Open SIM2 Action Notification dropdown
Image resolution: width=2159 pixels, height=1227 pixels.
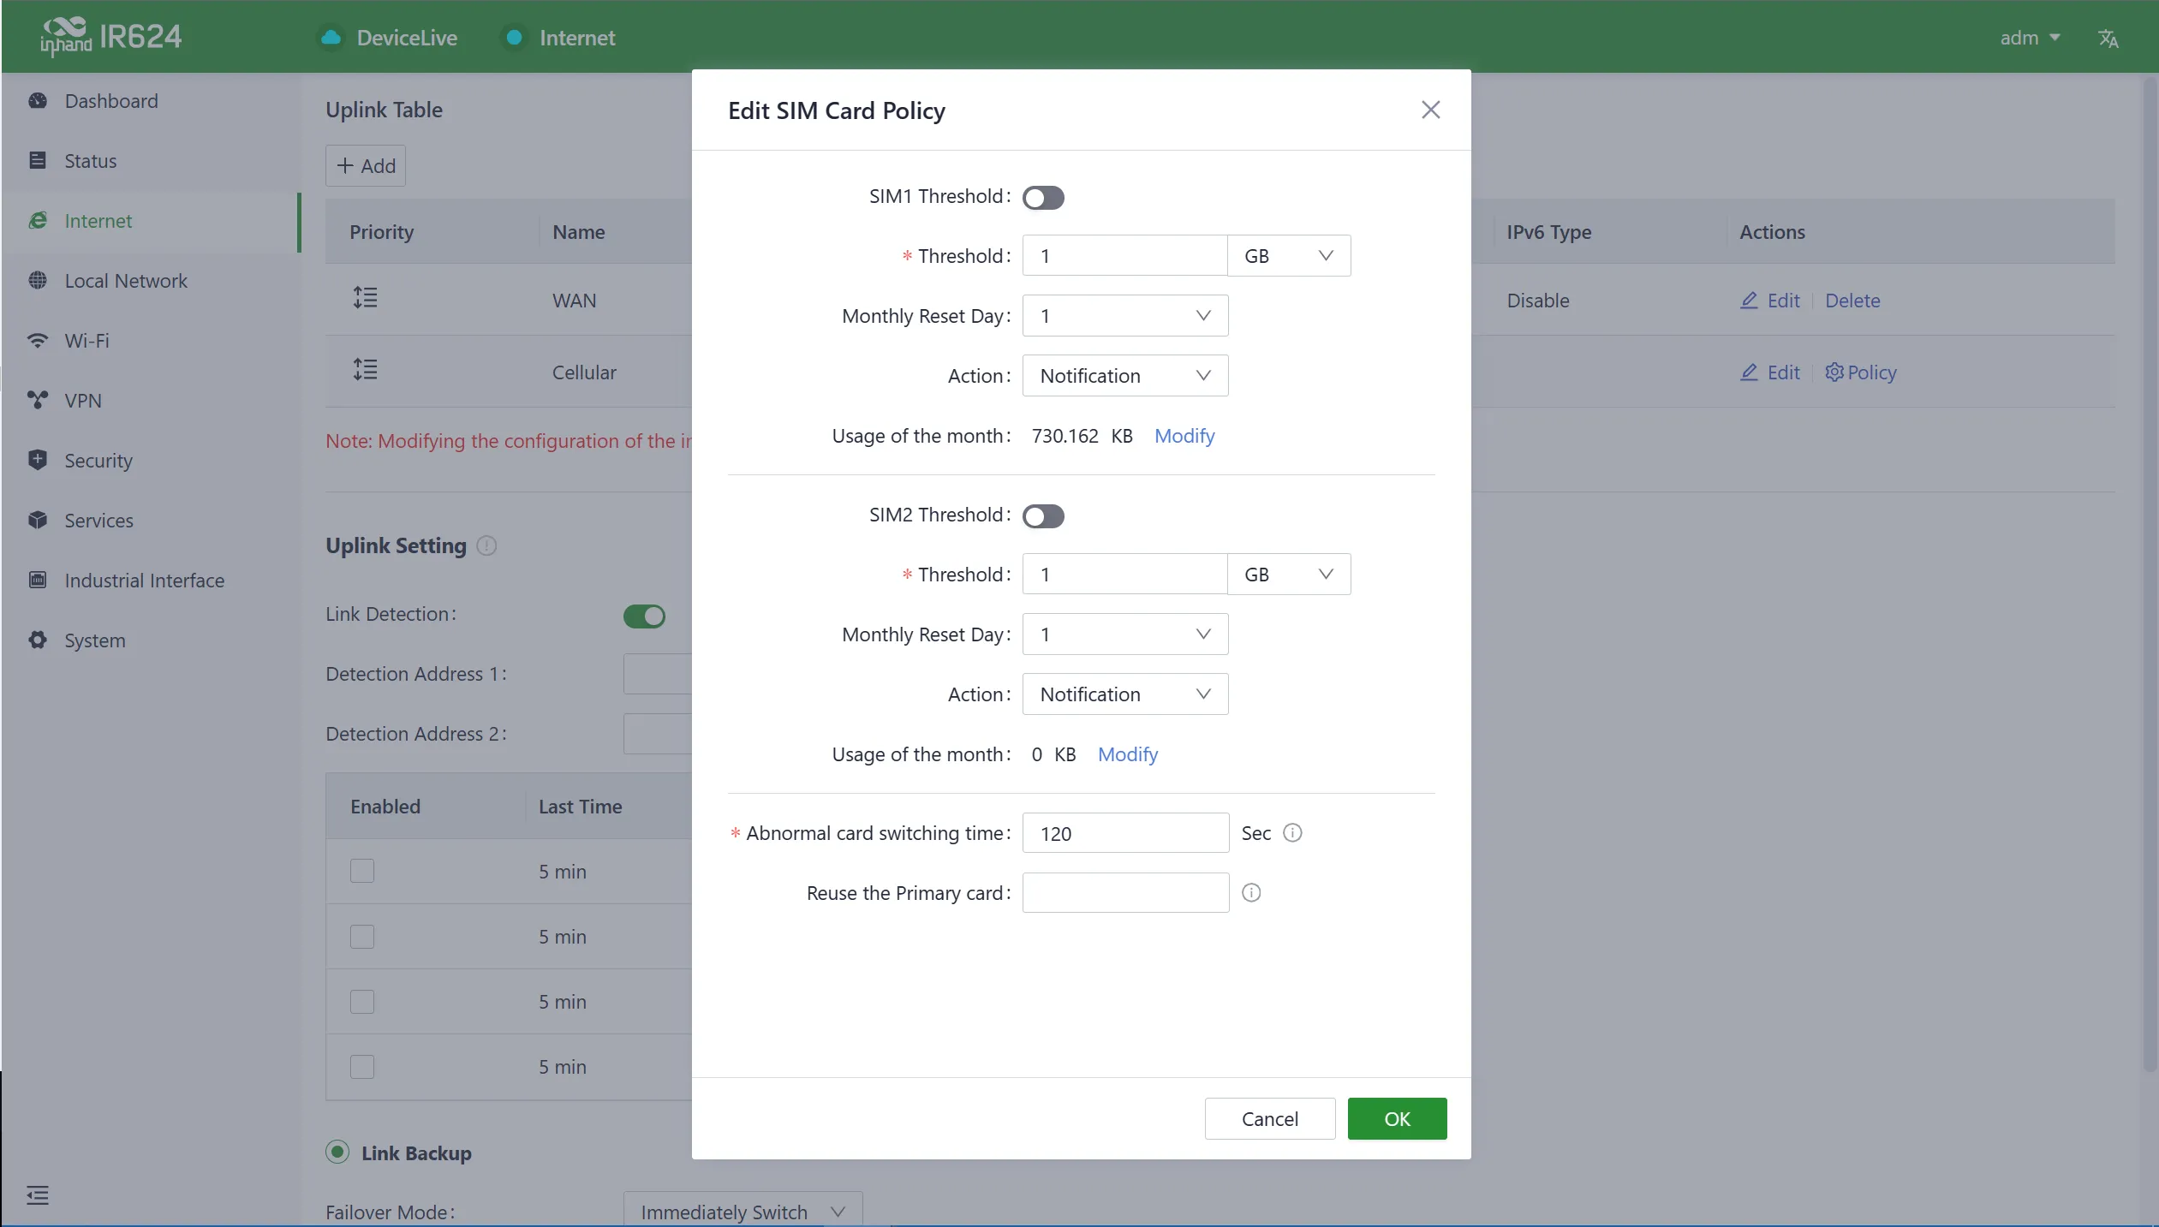(1125, 694)
